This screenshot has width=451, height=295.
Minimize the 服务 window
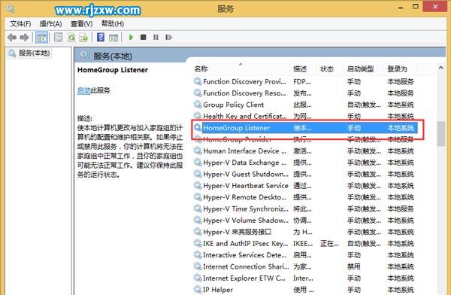(401, 8)
